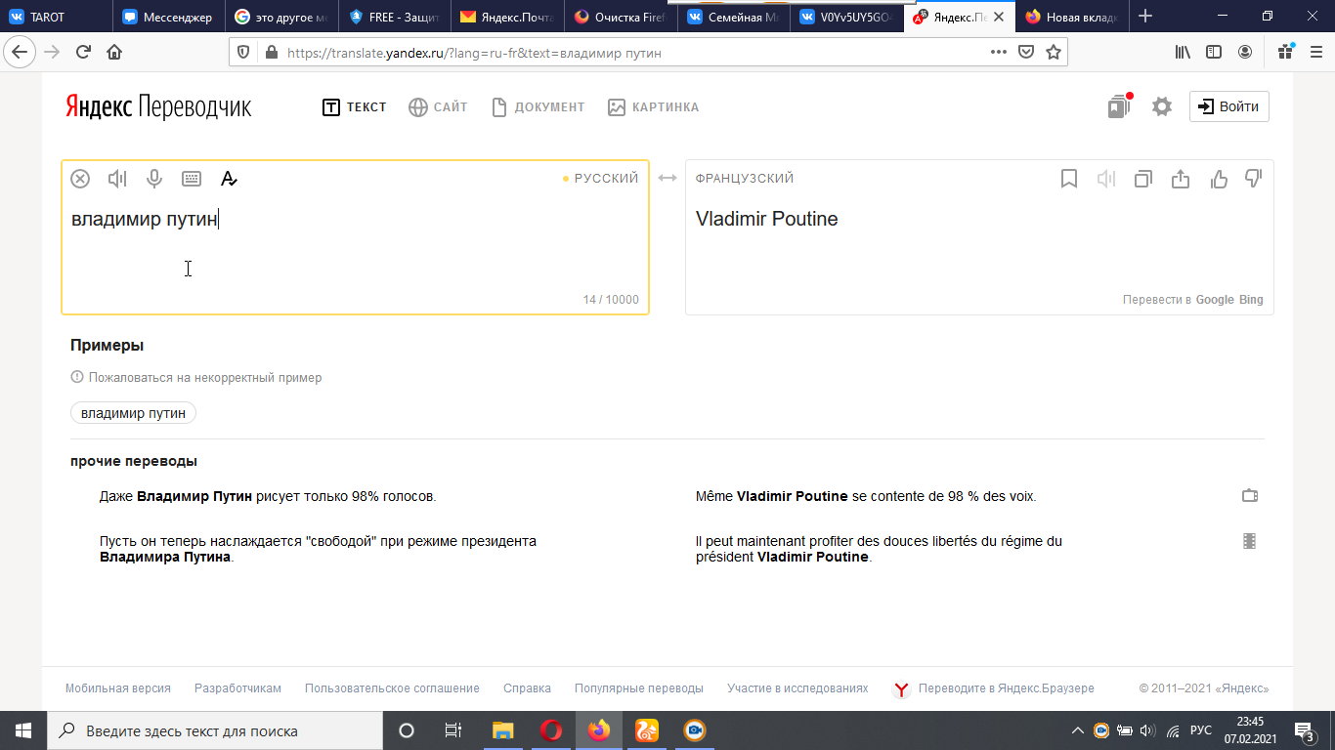
Task: Switch to the САЙТ translation mode
Action: tap(438, 107)
